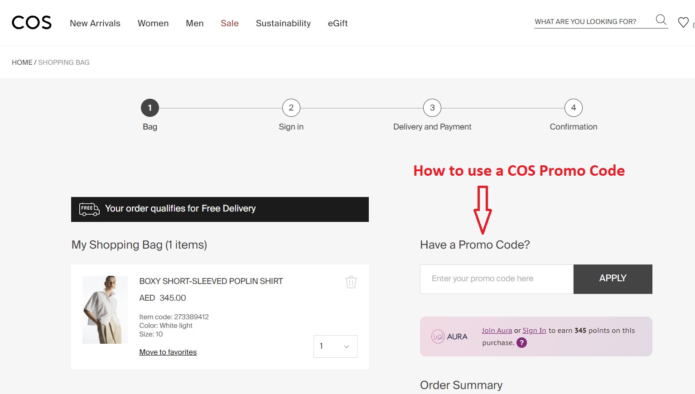The height and width of the screenshot is (394, 695).
Task: Click the Sign In link to earn points
Action: pos(534,330)
